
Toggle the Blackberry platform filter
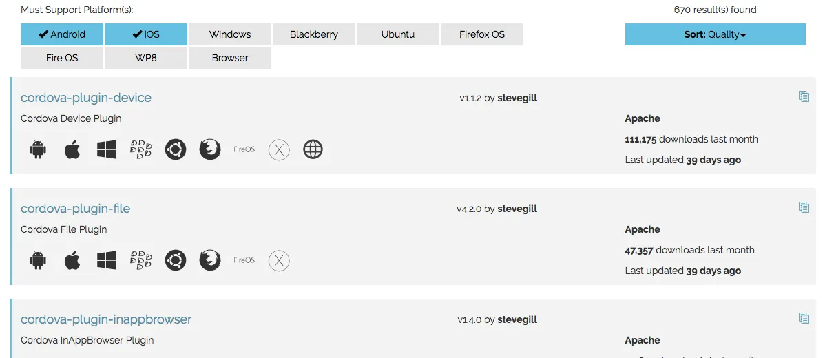click(314, 34)
